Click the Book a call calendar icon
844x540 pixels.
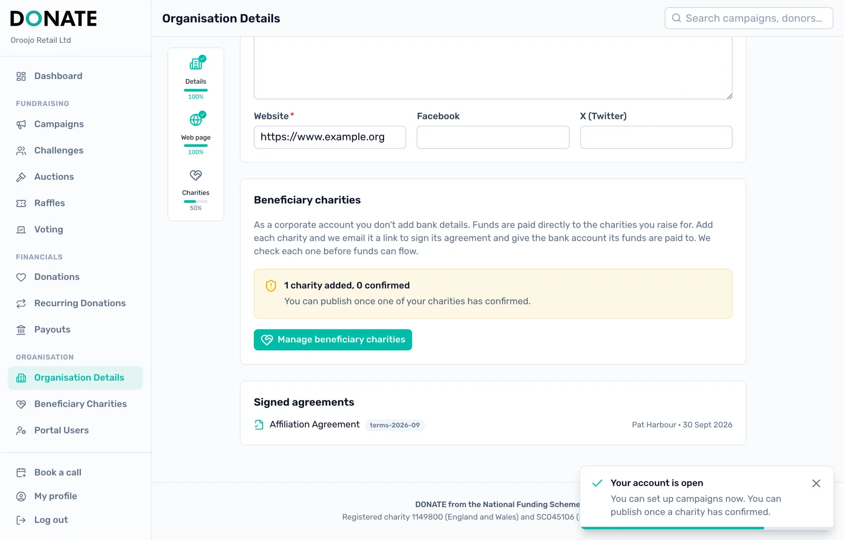(21, 473)
